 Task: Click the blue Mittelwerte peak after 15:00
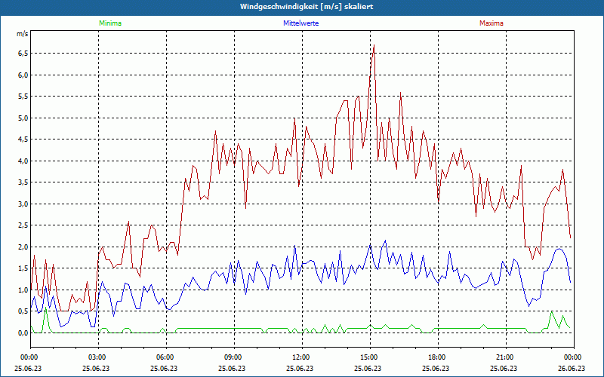point(385,241)
